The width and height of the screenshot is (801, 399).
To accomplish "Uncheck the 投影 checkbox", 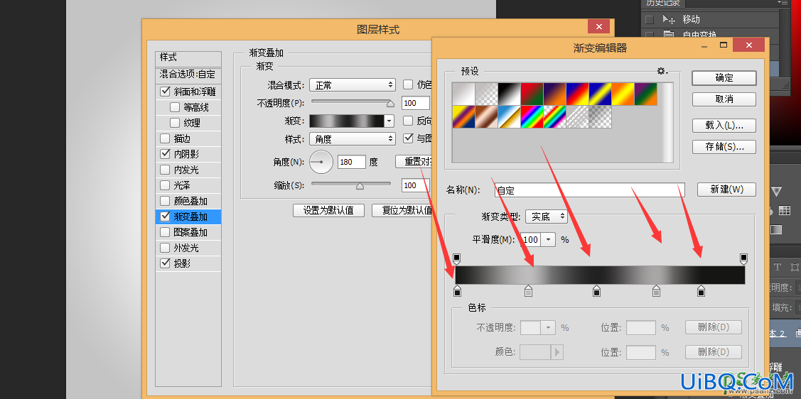I will 165,264.
